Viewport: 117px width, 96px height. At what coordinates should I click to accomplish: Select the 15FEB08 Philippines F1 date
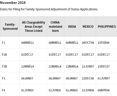pyautogui.click(x=104, y=43)
